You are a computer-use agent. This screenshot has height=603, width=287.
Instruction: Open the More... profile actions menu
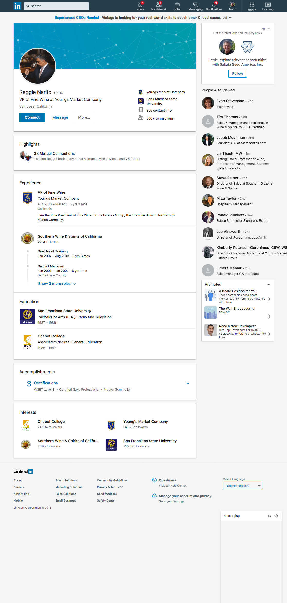tap(84, 117)
